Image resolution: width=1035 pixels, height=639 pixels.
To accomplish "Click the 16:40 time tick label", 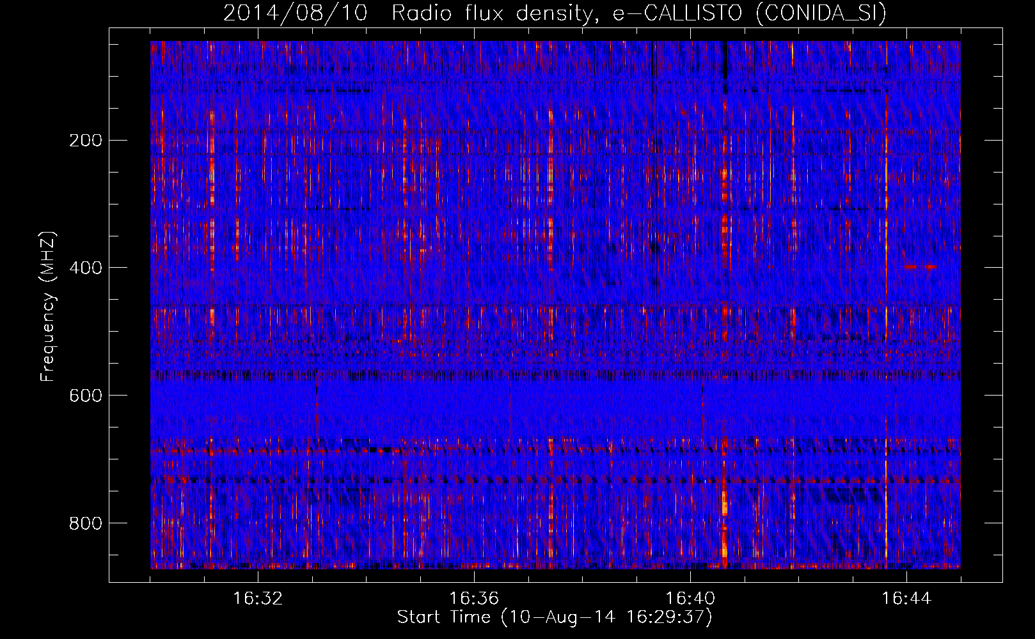I will pyautogui.click(x=690, y=599).
